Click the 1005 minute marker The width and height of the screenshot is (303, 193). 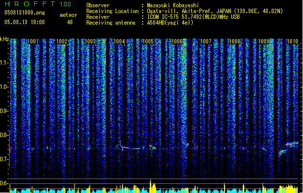click(x=148, y=41)
